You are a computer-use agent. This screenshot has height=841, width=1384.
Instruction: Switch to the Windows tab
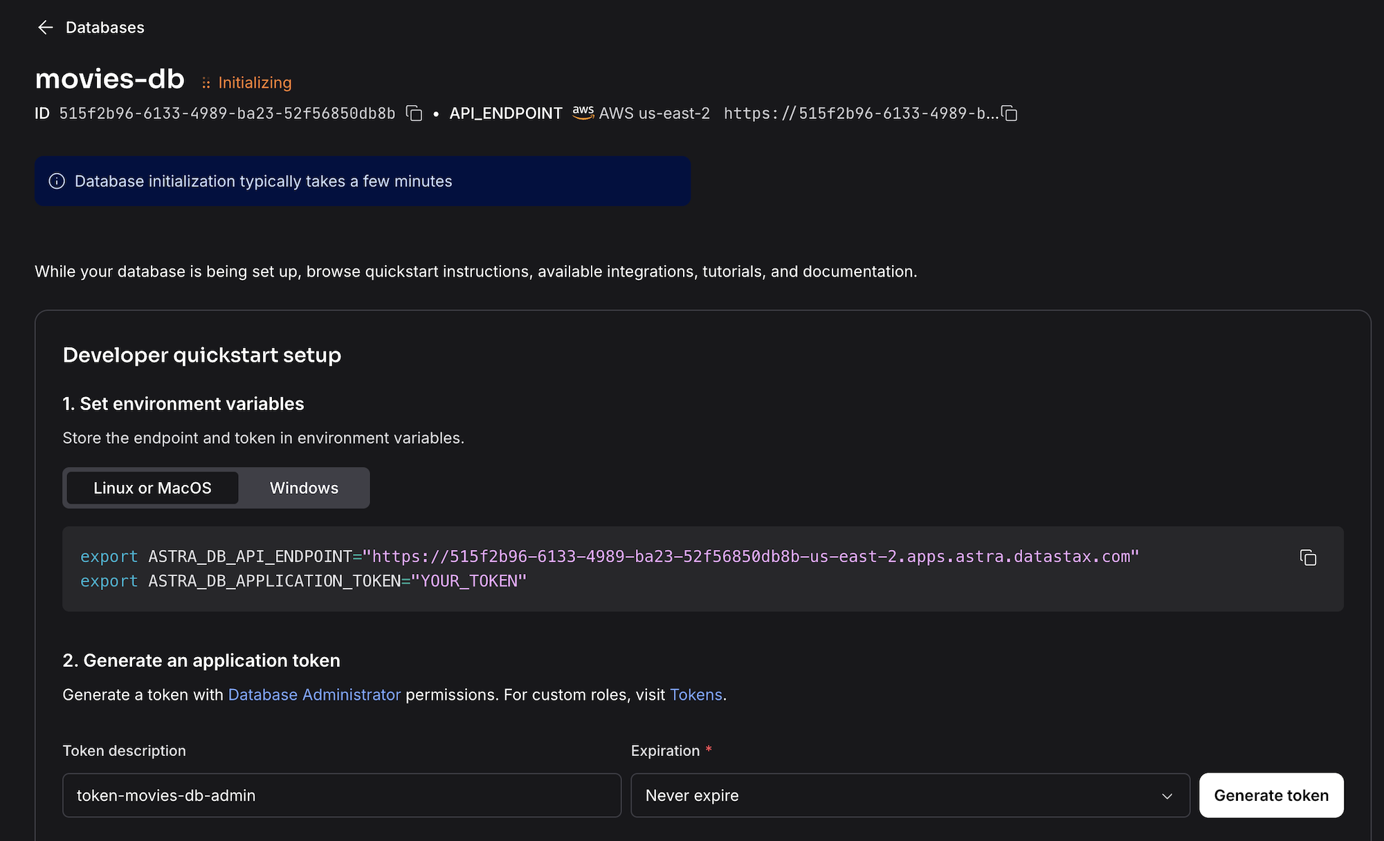(x=304, y=488)
